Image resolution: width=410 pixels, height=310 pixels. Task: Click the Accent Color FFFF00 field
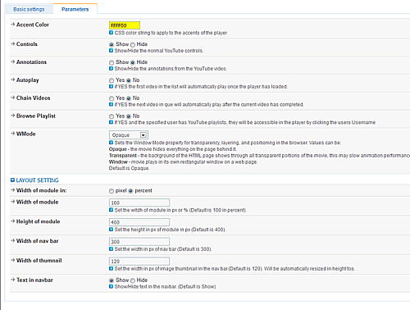click(x=125, y=25)
